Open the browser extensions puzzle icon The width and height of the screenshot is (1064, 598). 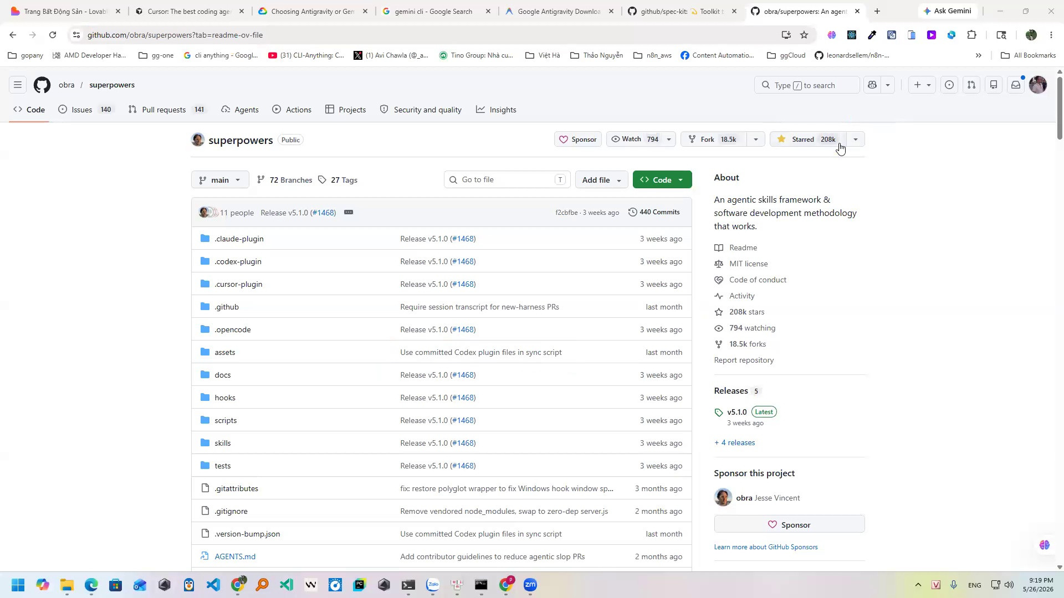point(971,35)
